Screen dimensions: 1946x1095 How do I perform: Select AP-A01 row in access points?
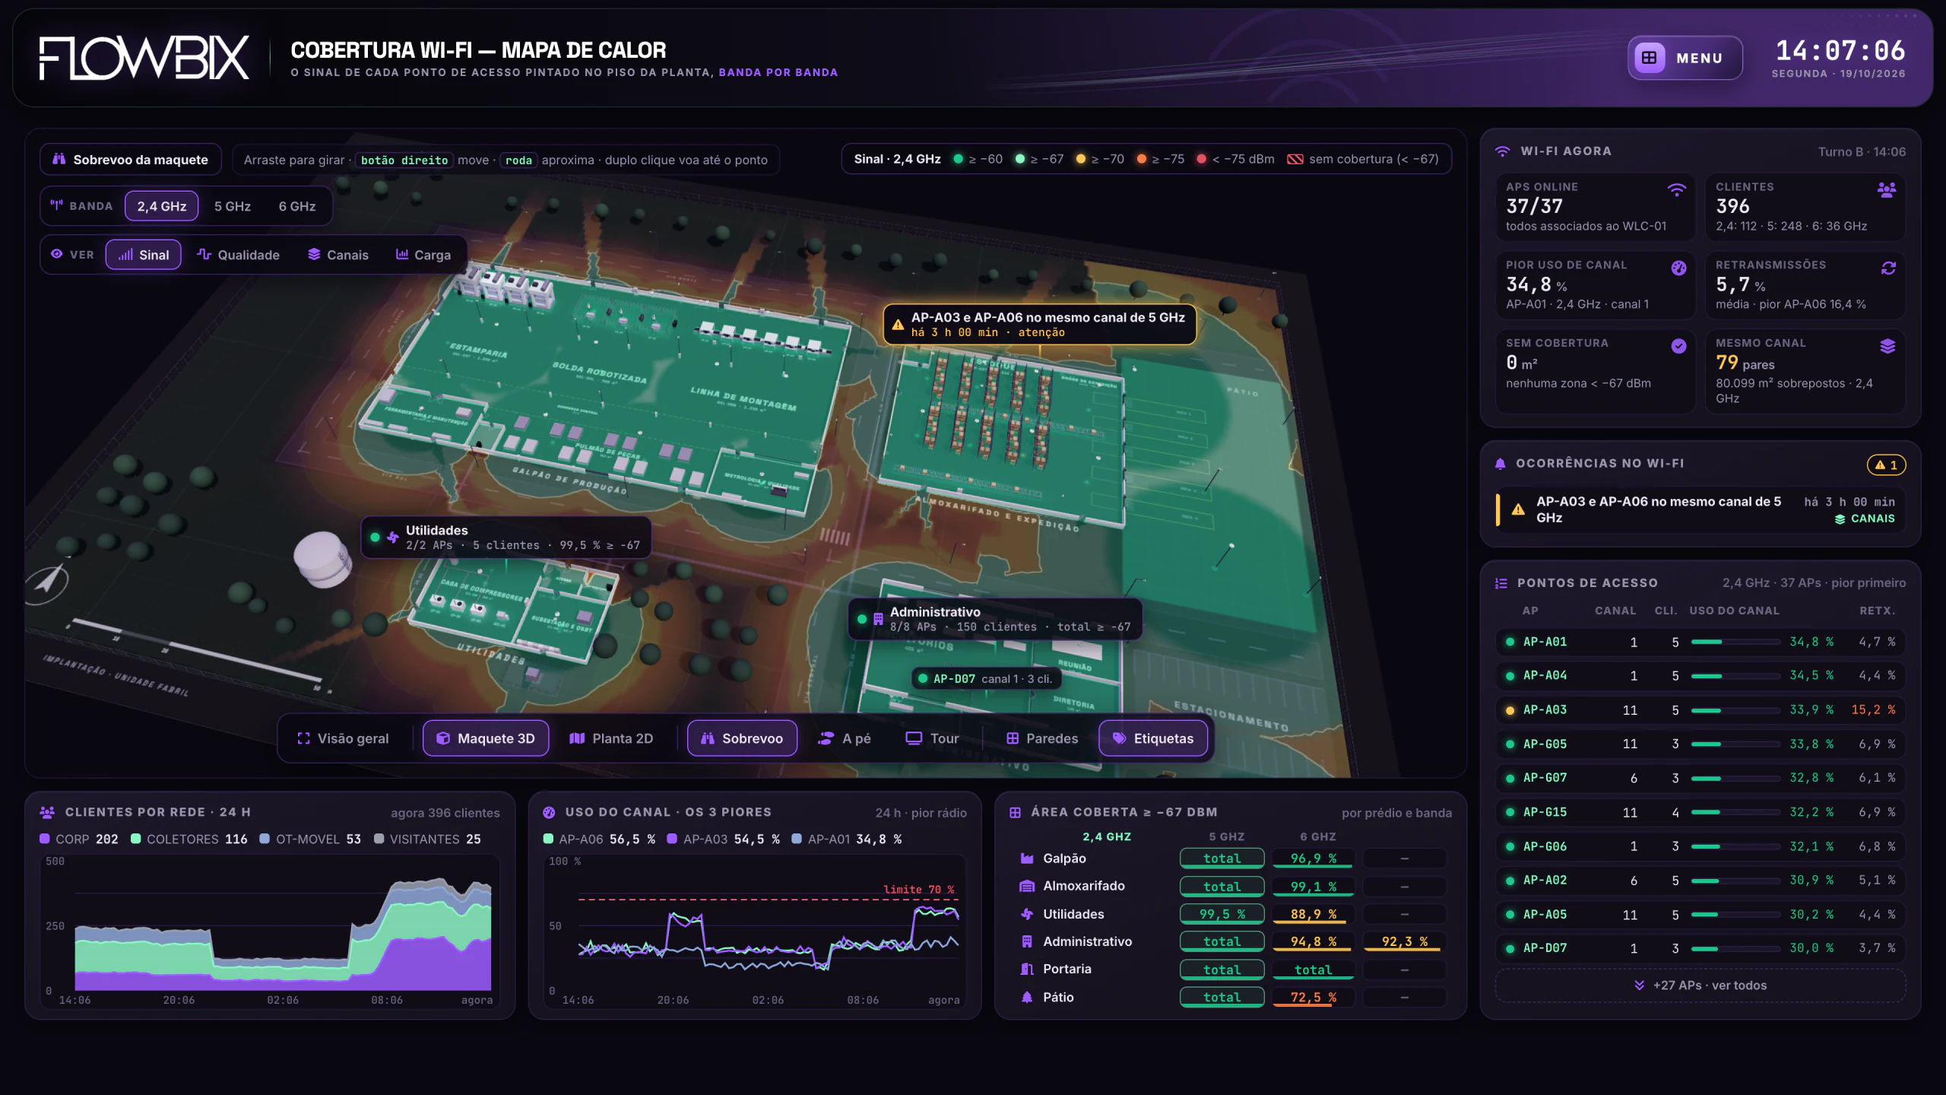1700,642
